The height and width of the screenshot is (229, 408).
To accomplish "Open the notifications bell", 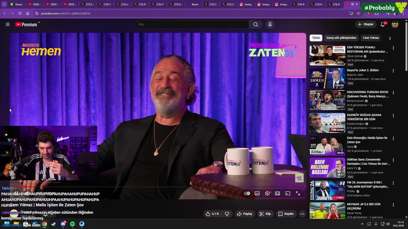I will click(x=383, y=24).
